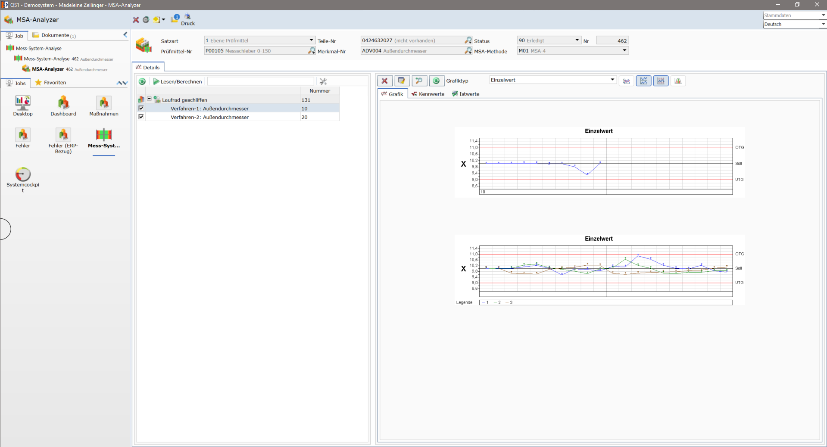Click the yellow note icon in top toolbar

[156, 20]
